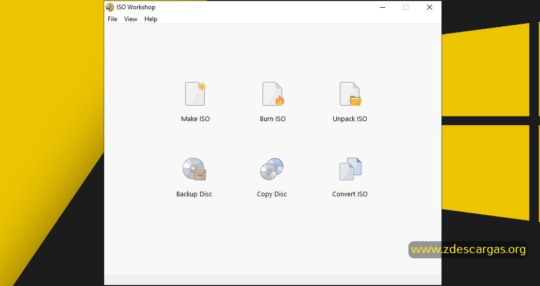Minimize the ISO Workshop window
The height and width of the screenshot is (286, 540).
[383, 7]
